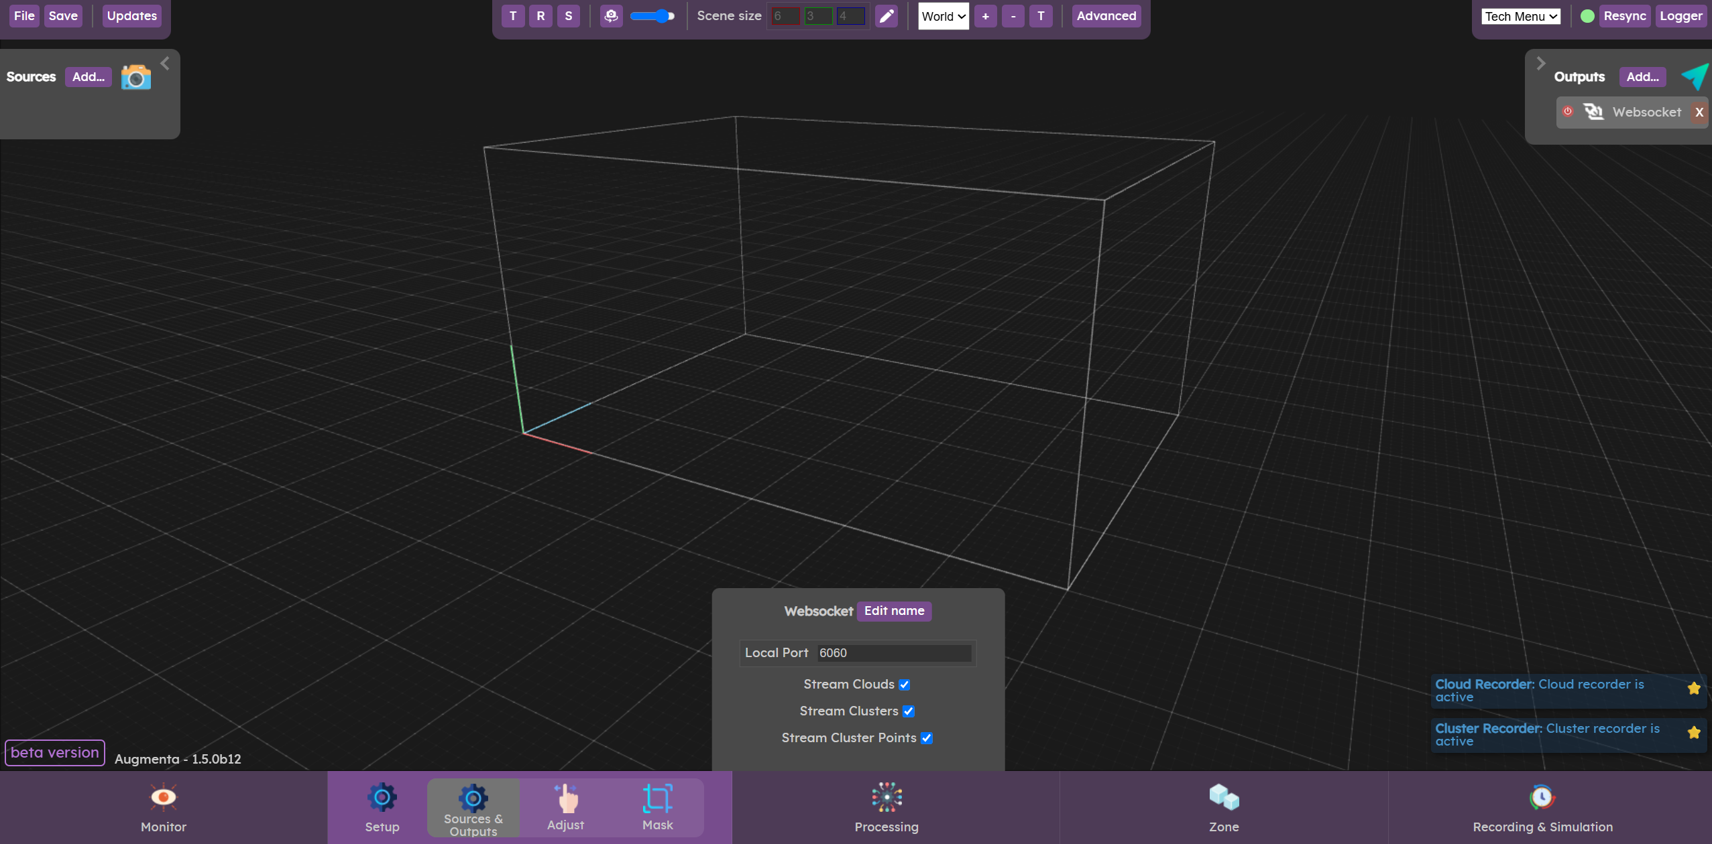
Task: Edit scene size using the pencil icon
Action: coord(885,15)
